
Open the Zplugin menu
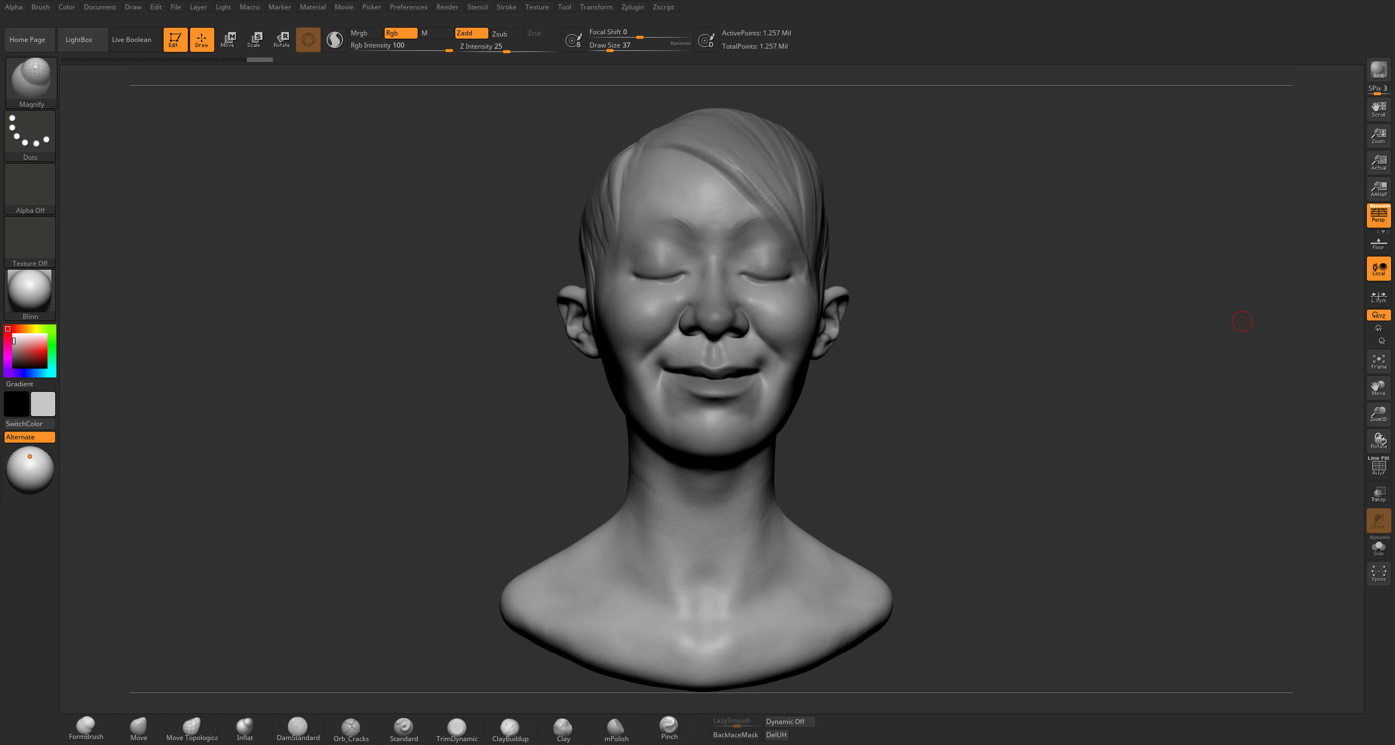tap(633, 7)
